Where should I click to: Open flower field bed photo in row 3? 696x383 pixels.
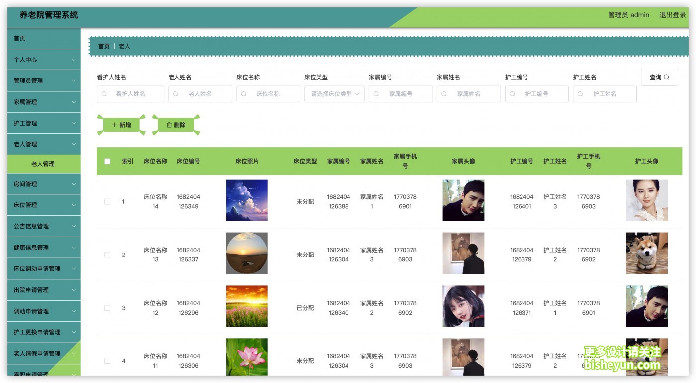coord(247,306)
